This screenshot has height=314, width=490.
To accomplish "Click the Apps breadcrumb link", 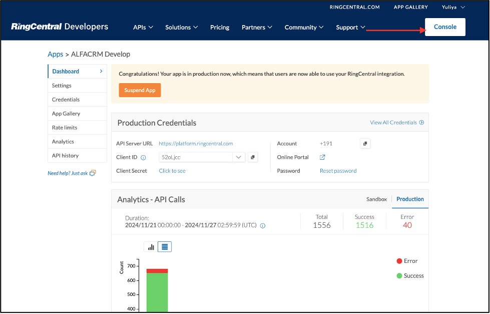I will 56,54.
